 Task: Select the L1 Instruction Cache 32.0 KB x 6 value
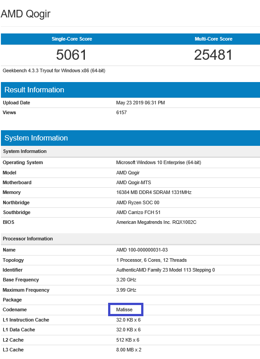pyautogui.click(x=128, y=320)
